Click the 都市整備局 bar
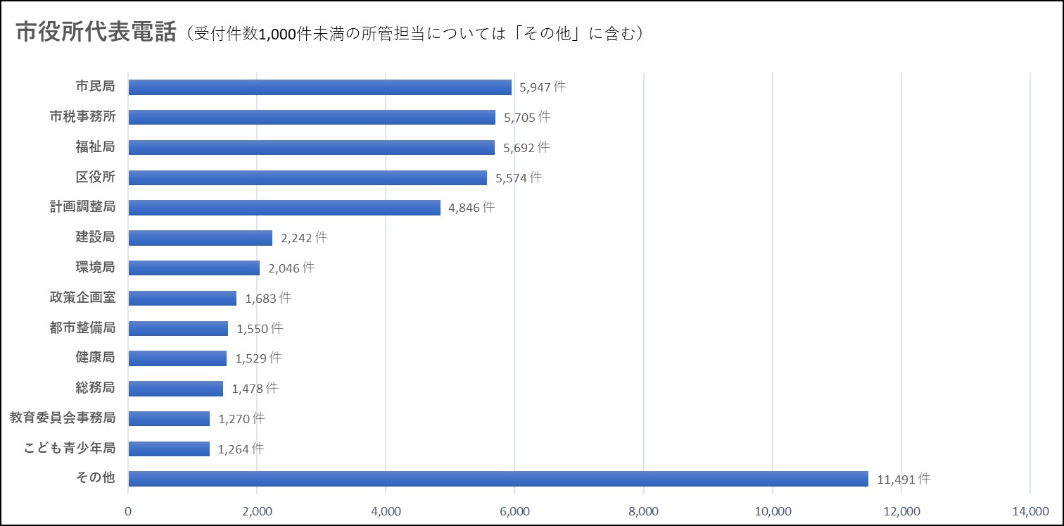This screenshot has height=526, width=1064. coord(178,328)
